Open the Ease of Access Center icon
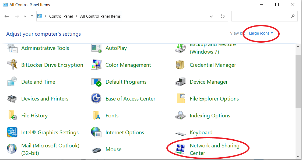Viewport: 302px width, 160px height. click(96, 98)
